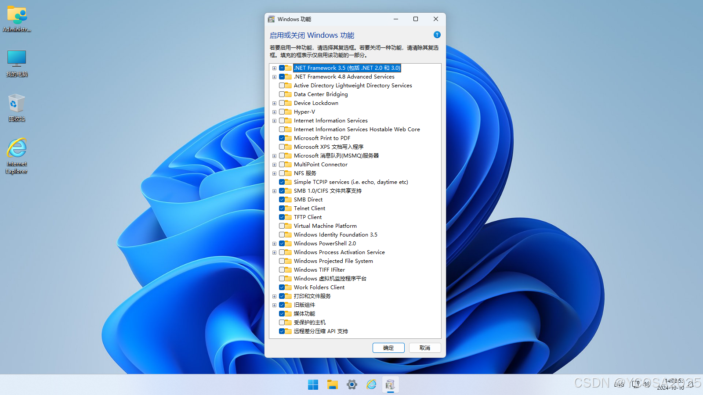This screenshot has height=395, width=703.
Task: Uncheck SMB Direct checkbox
Action: [282, 200]
